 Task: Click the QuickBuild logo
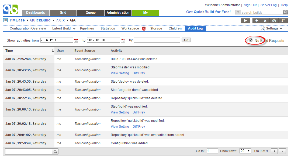click(x=11, y=9)
